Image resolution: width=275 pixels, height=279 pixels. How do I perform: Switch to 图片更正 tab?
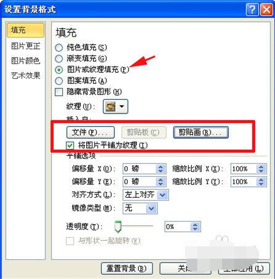[25, 46]
